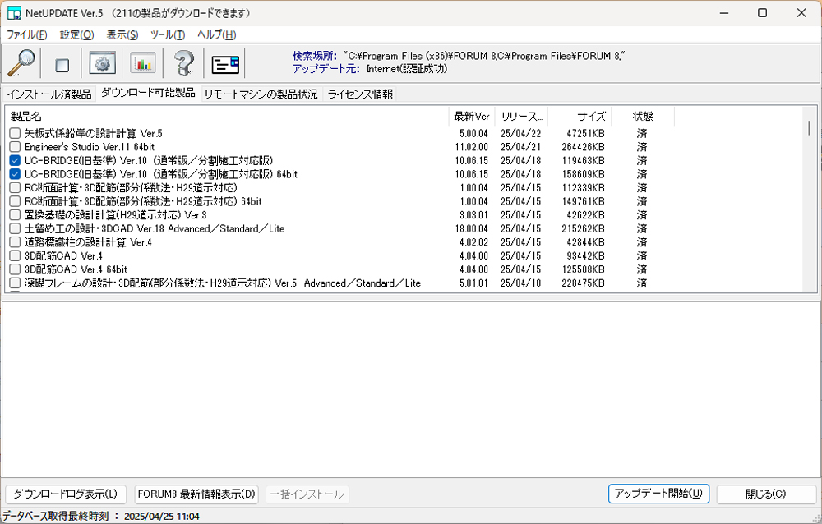Switch to インストール済製品 tab
The width and height of the screenshot is (822, 524).
pos(49,94)
